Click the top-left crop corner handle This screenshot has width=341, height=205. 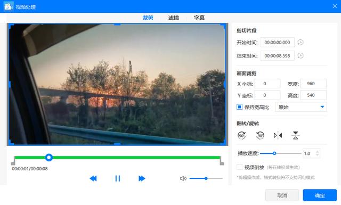[x=11, y=26]
